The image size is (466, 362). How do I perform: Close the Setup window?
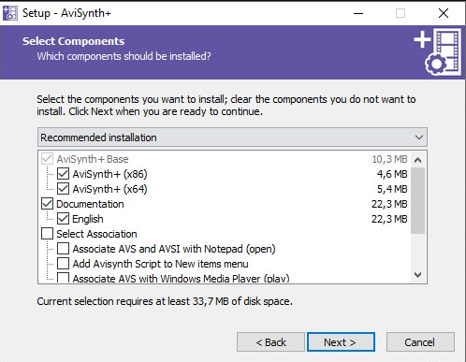(x=444, y=13)
